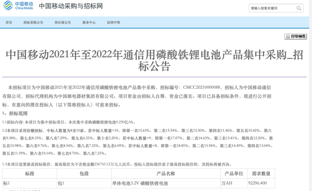Click the text 第八名7.25%
This screenshot has height=191, width=312.
[x=94, y=153]
